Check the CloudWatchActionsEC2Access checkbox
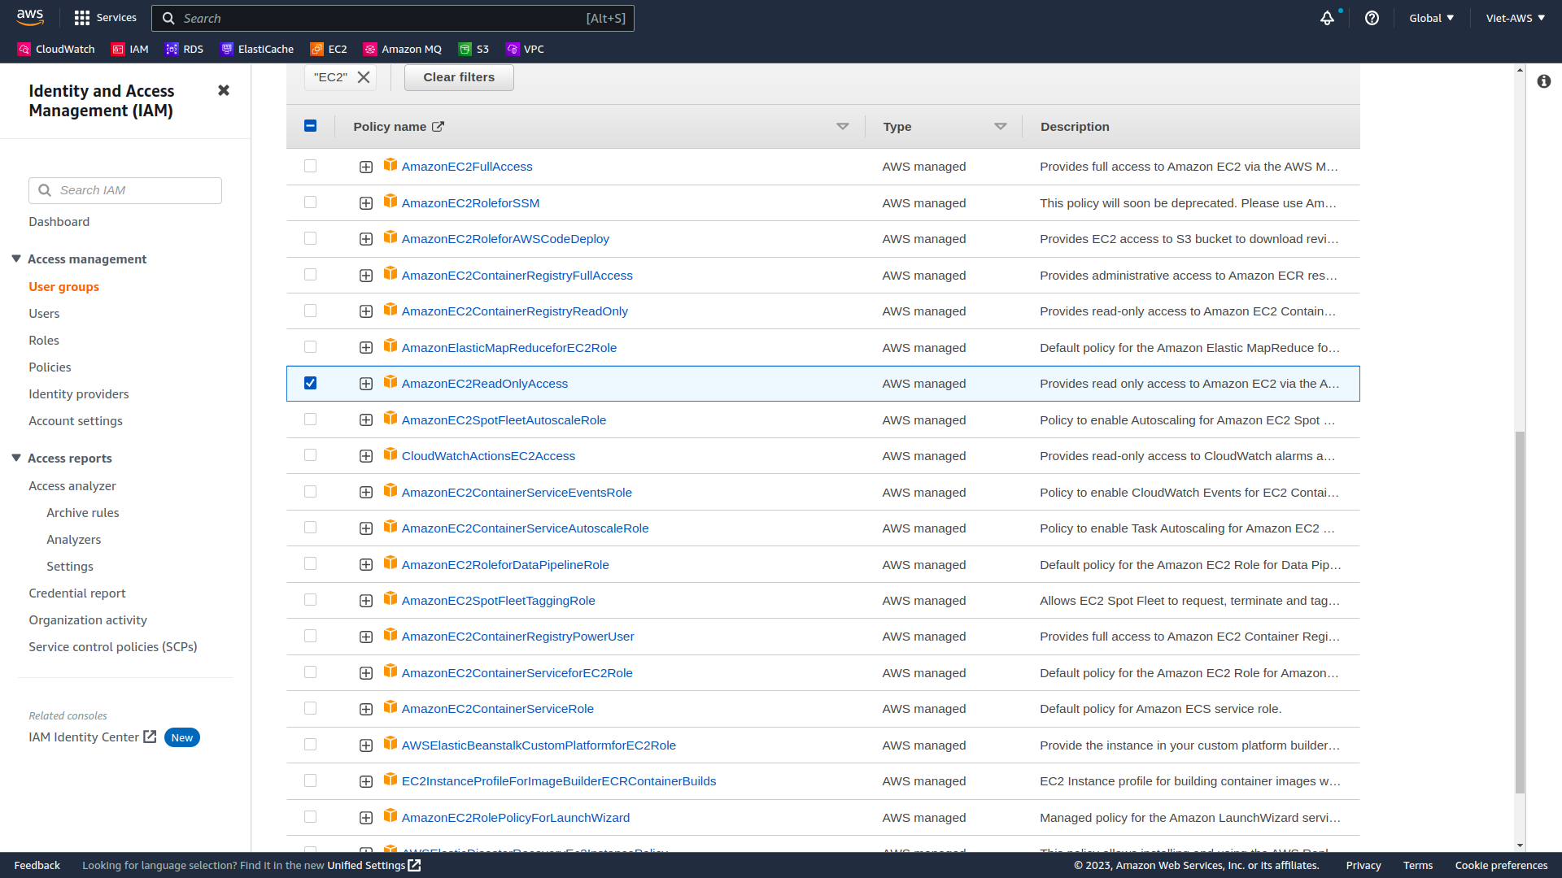1562x878 pixels. coord(310,455)
